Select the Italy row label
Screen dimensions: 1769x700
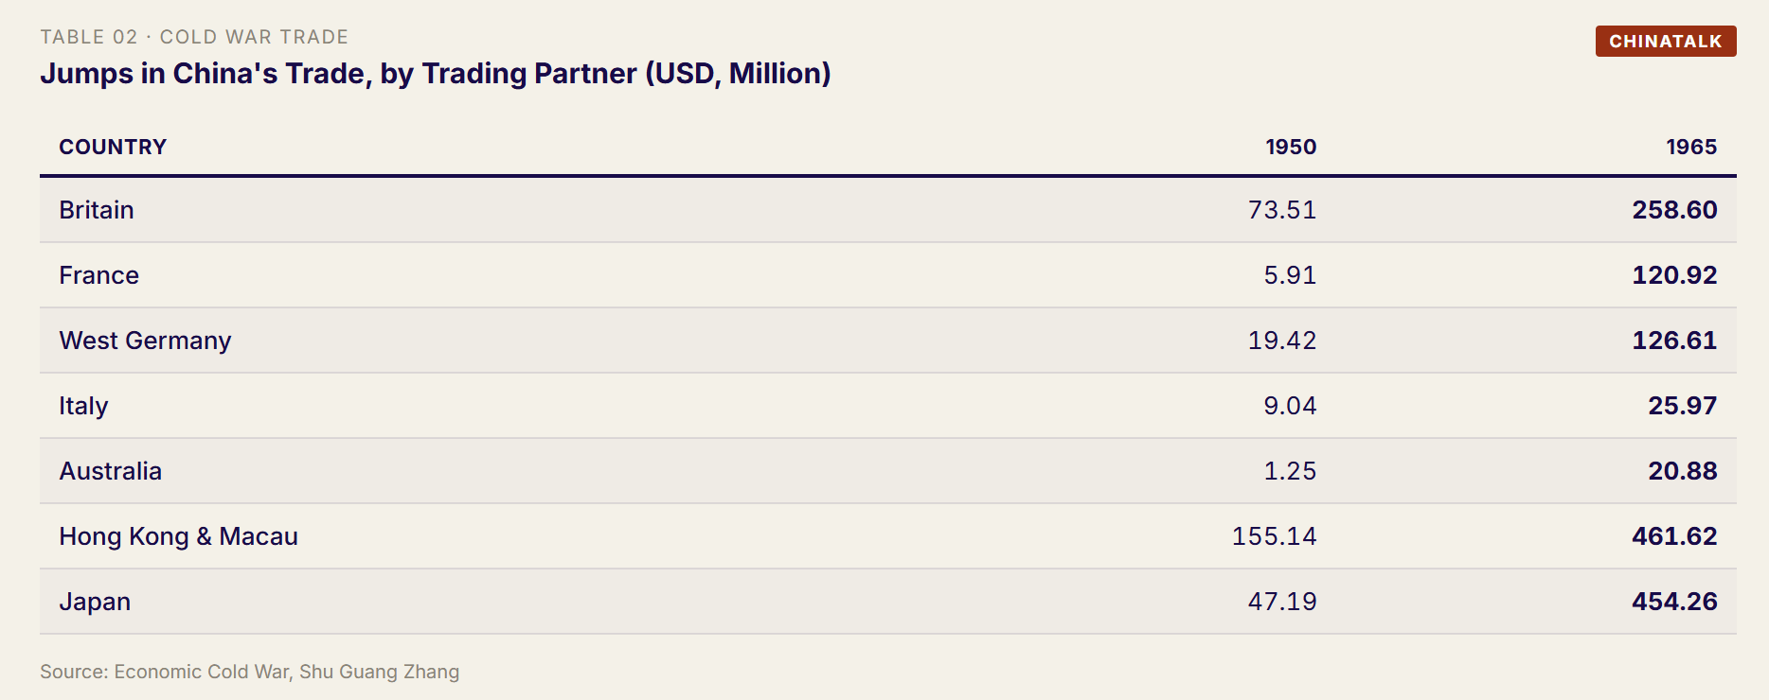[x=83, y=406]
